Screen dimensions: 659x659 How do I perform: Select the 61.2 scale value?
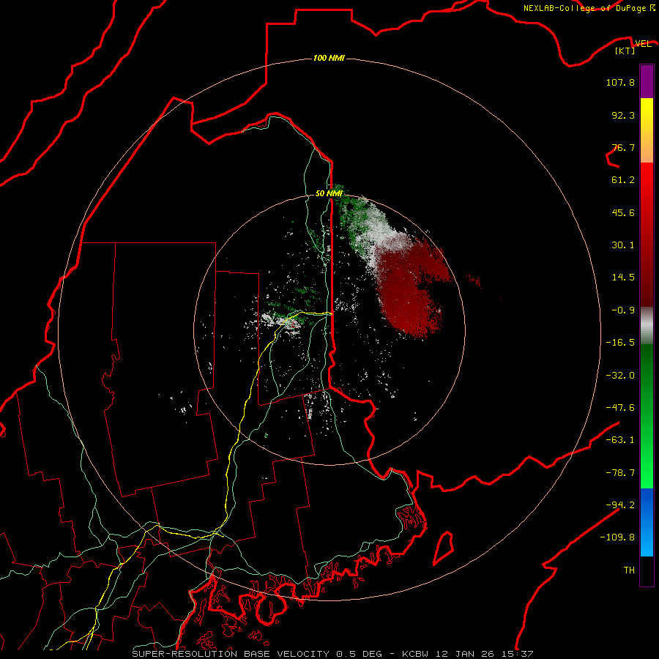point(623,180)
